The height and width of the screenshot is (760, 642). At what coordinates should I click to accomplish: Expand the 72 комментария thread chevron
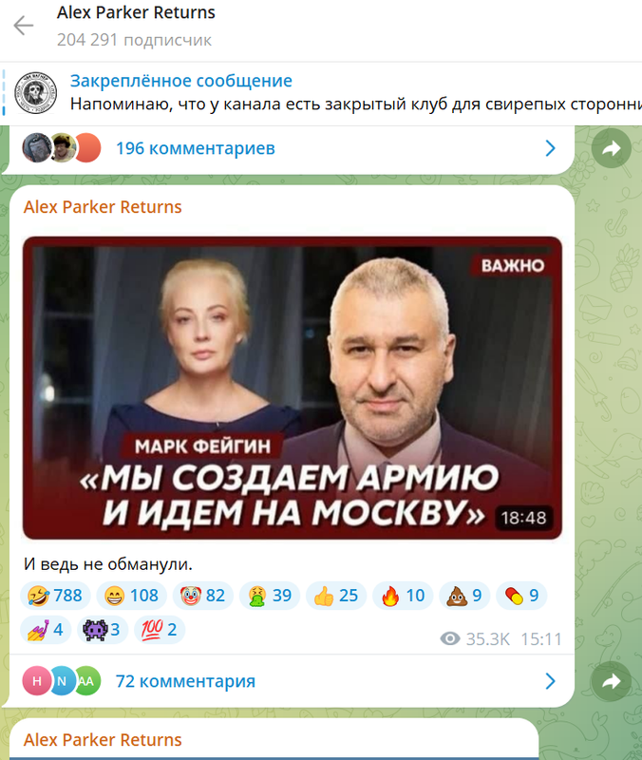551,681
